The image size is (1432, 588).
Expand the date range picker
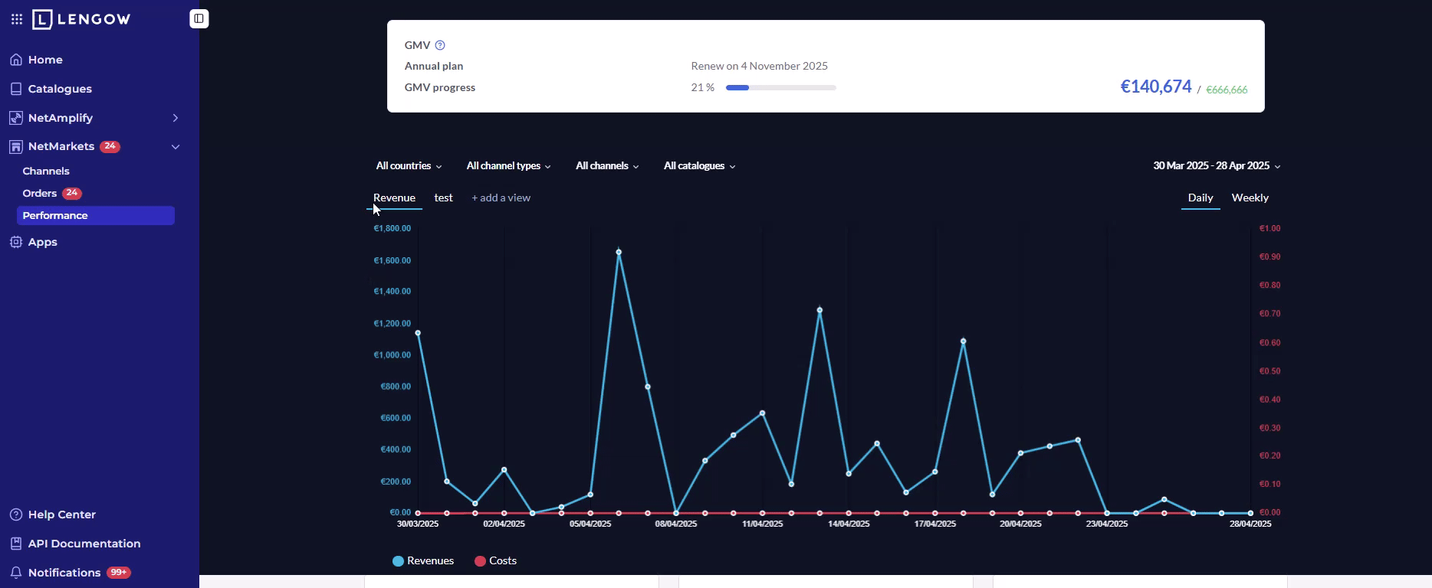pyautogui.click(x=1216, y=166)
